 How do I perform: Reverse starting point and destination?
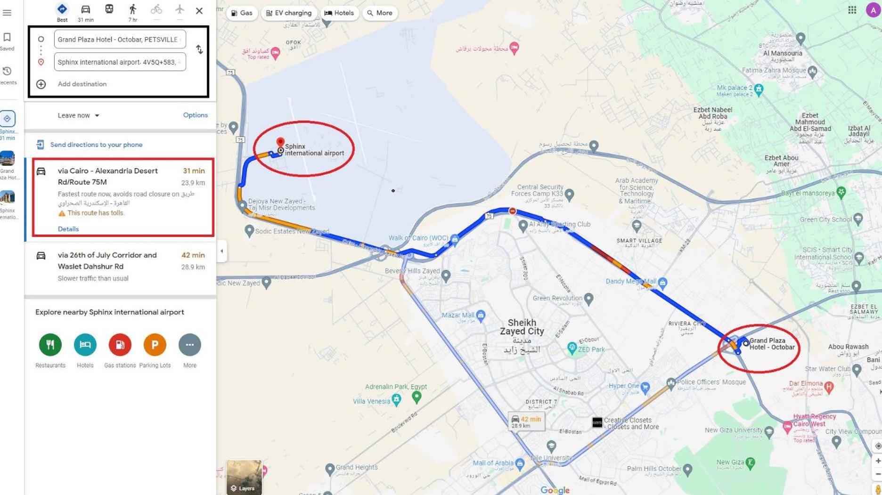[x=199, y=49]
